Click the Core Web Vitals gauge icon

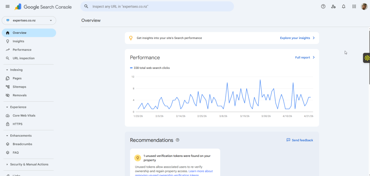(x=8, y=115)
